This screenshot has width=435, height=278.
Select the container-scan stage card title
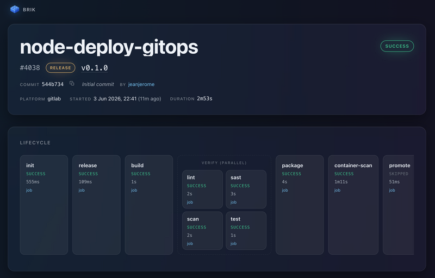tap(353, 165)
